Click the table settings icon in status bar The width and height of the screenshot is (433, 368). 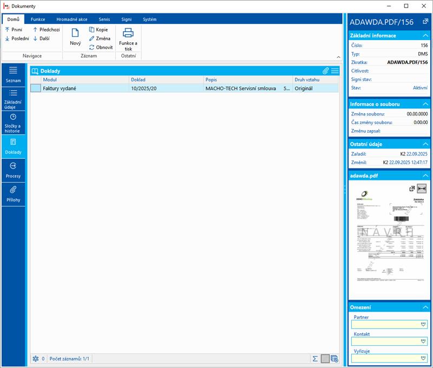tap(334, 359)
